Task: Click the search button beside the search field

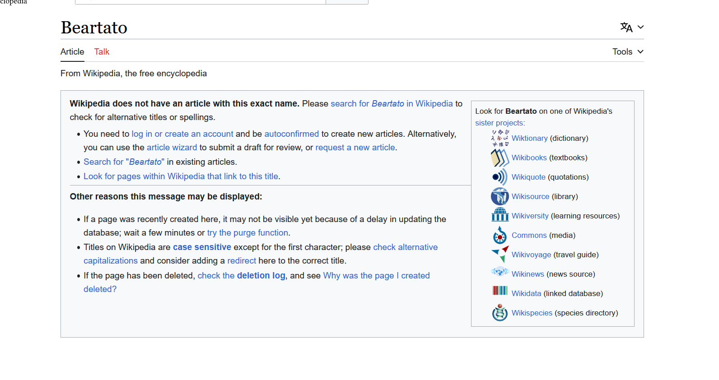Action: click(347, 2)
